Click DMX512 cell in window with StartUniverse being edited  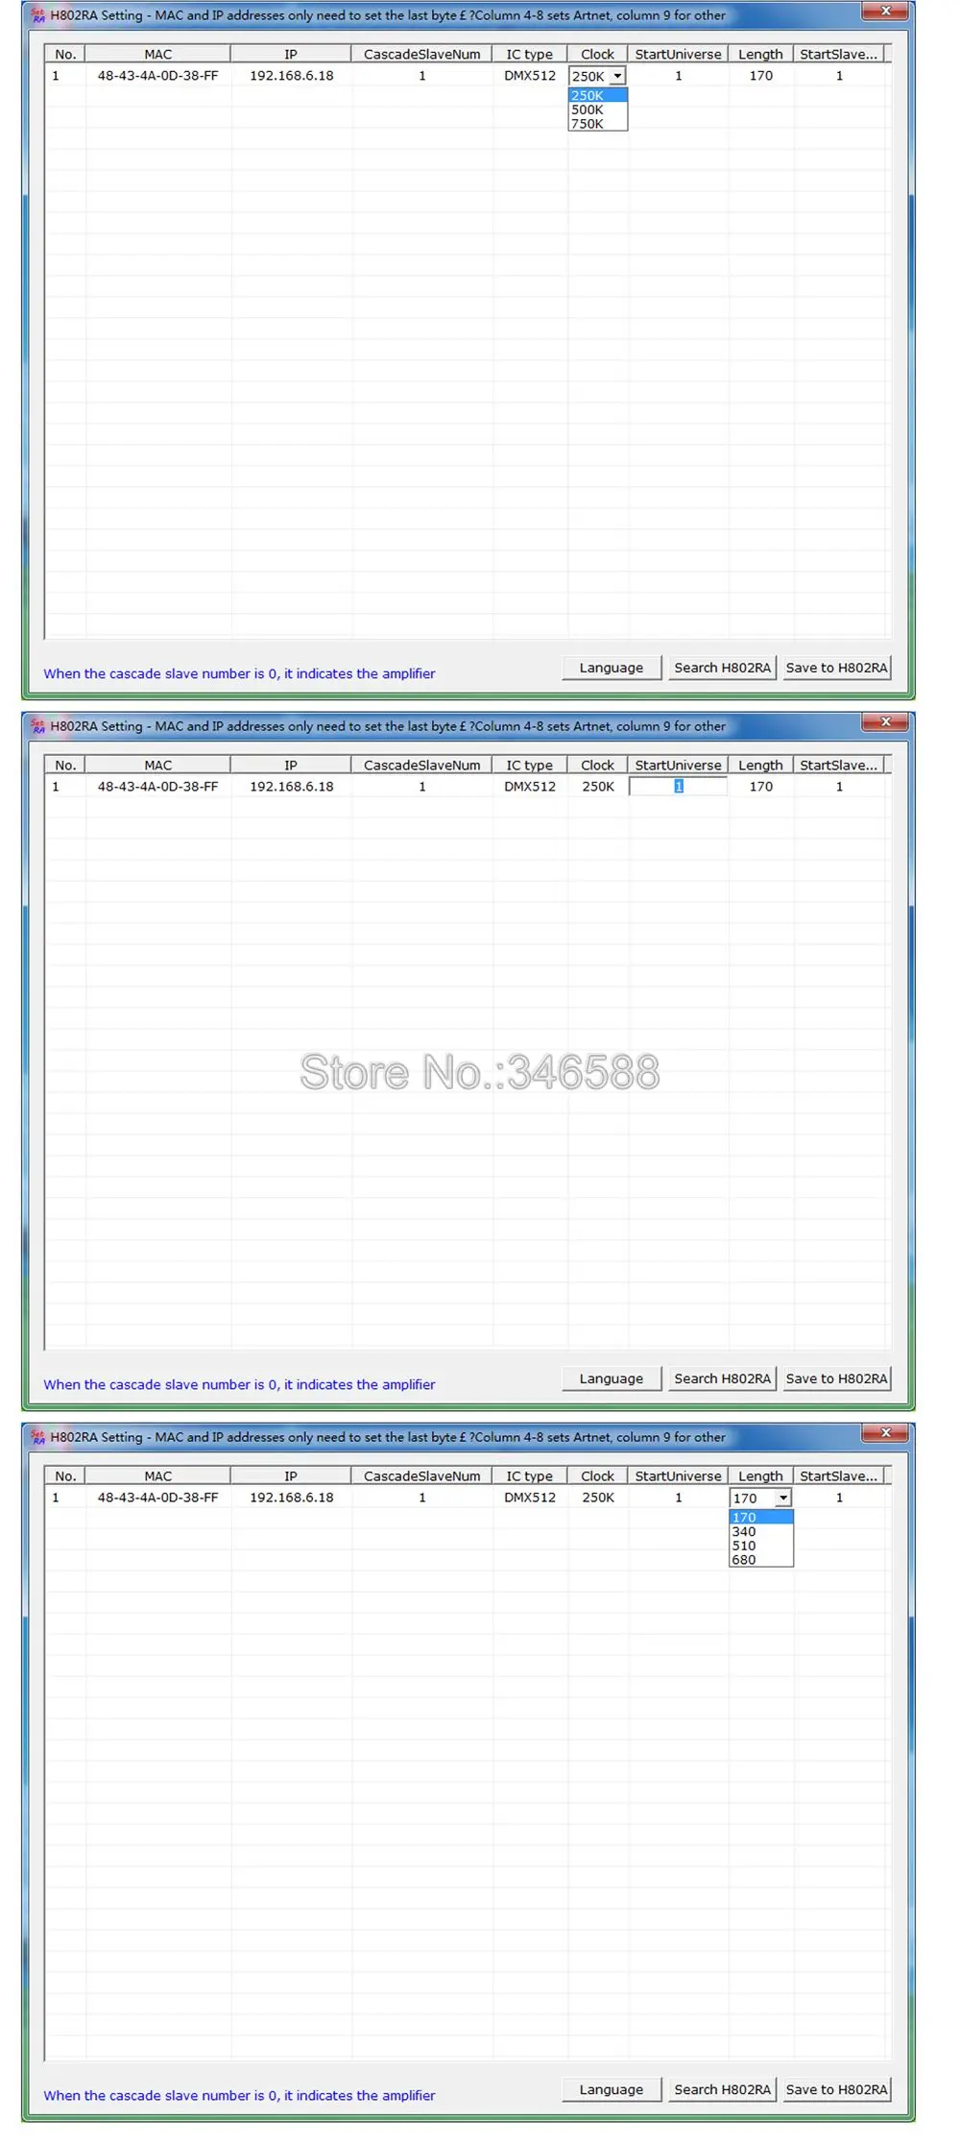530,787
